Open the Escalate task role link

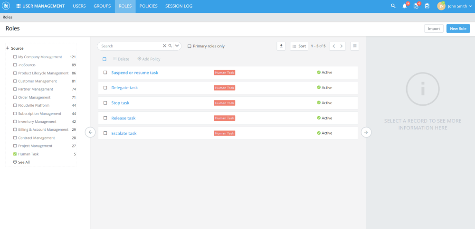(124, 133)
